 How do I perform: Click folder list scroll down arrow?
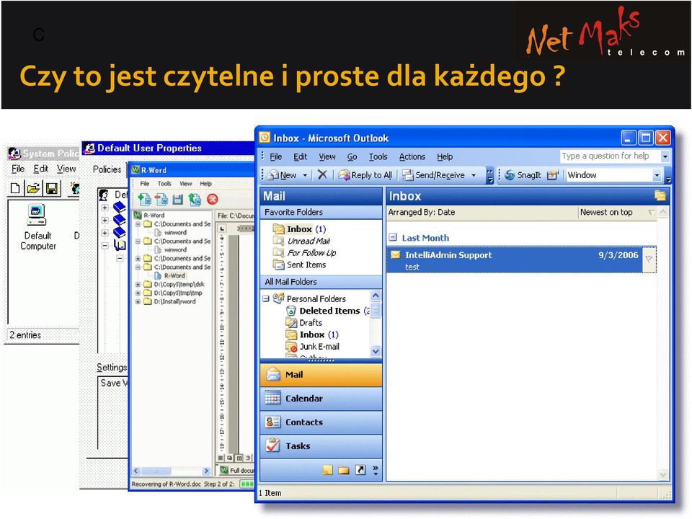[x=376, y=351]
